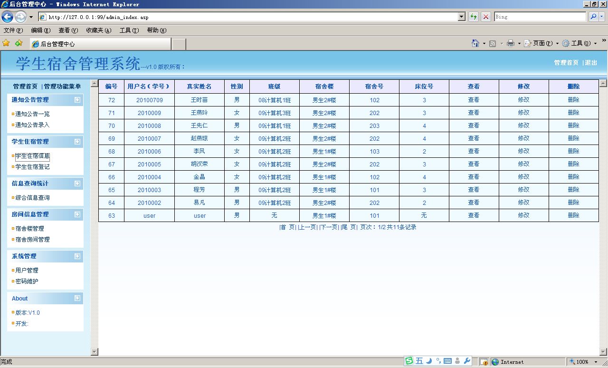This screenshot has height=368, width=608.
Task: Open the 查看(V) menu in menu bar
Action: click(68, 30)
